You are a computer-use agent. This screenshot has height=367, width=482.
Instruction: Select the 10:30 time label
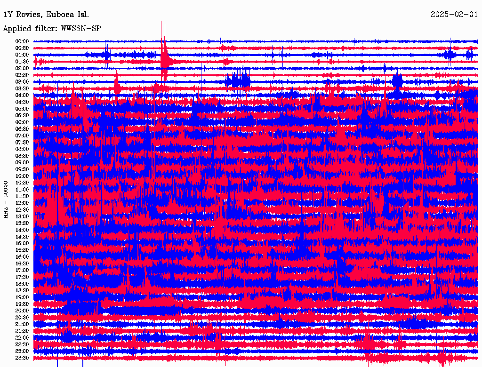click(x=22, y=183)
